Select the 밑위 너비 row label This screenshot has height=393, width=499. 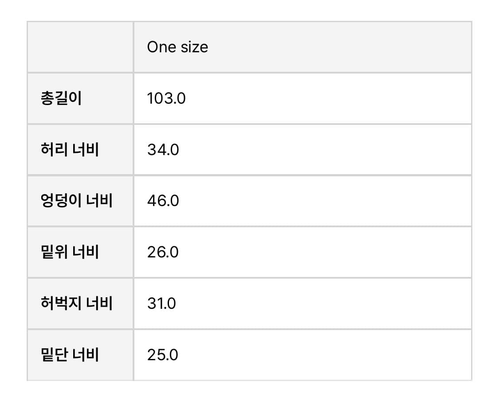[x=70, y=252]
